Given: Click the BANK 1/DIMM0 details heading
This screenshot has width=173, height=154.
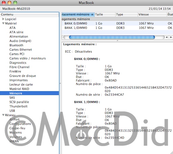Looking at the screenshot, I should pos(87,102).
